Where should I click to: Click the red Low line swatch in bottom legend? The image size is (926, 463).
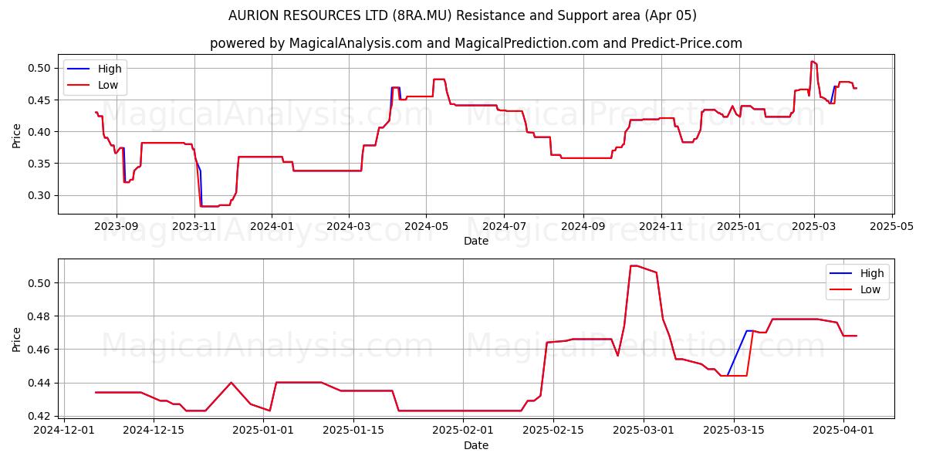pyautogui.click(x=841, y=290)
